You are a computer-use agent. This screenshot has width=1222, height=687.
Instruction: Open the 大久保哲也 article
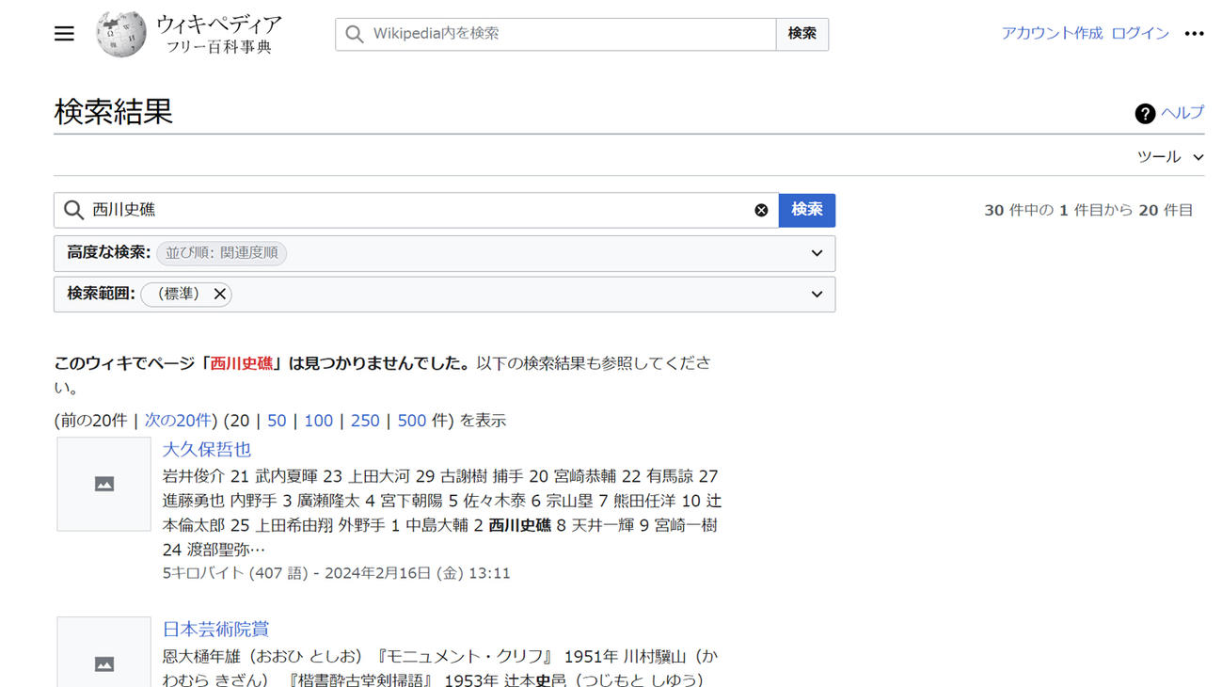point(207,450)
